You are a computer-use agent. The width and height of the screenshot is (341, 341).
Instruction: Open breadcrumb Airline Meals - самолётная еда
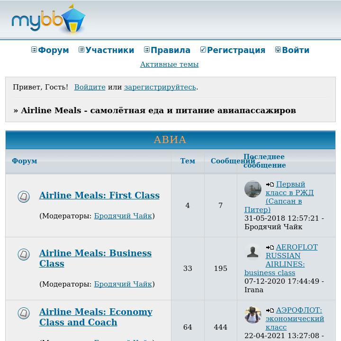158,110
